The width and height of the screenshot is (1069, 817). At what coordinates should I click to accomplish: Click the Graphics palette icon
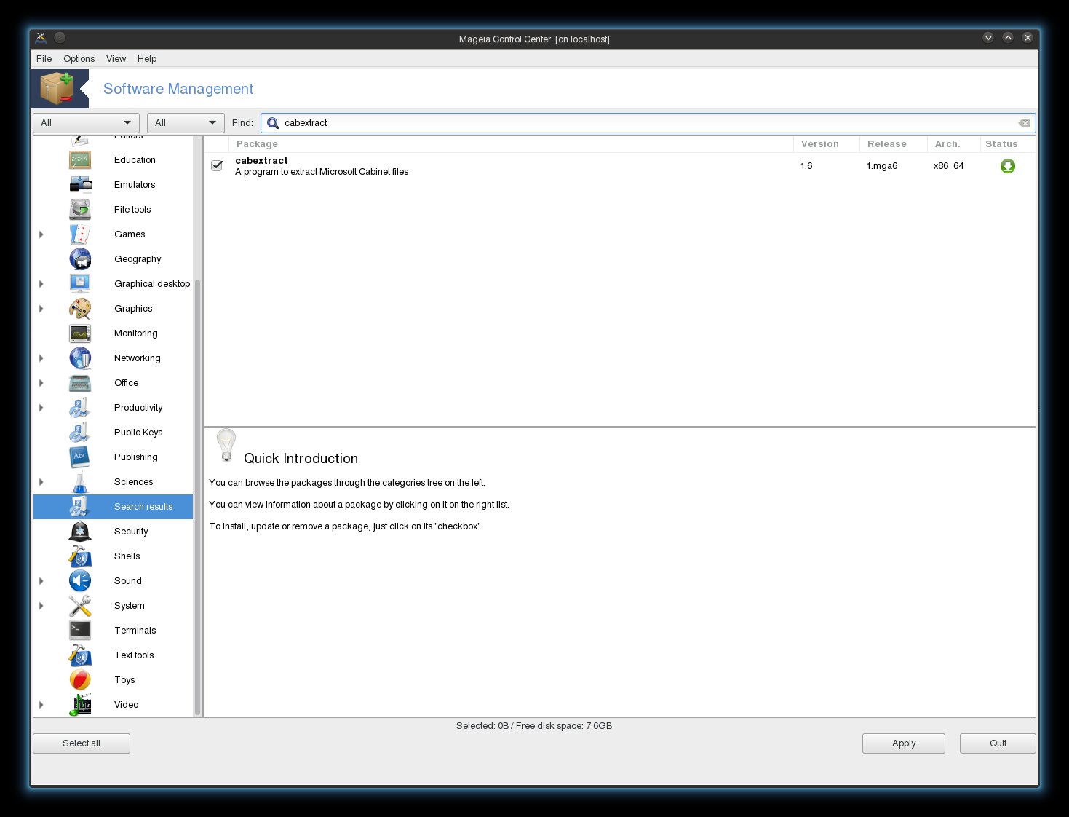click(x=80, y=309)
